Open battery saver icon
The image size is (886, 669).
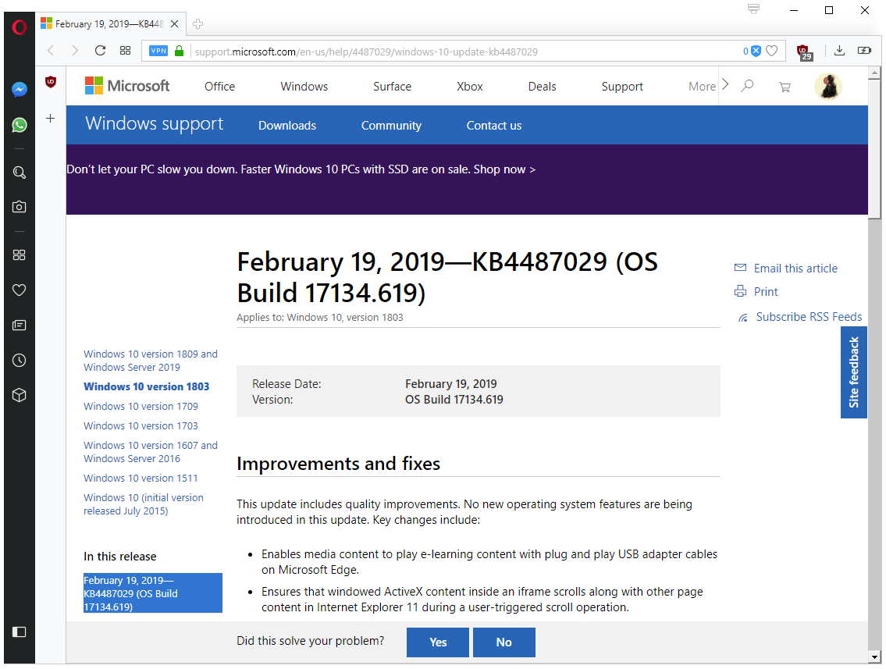(x=864, y=50)
